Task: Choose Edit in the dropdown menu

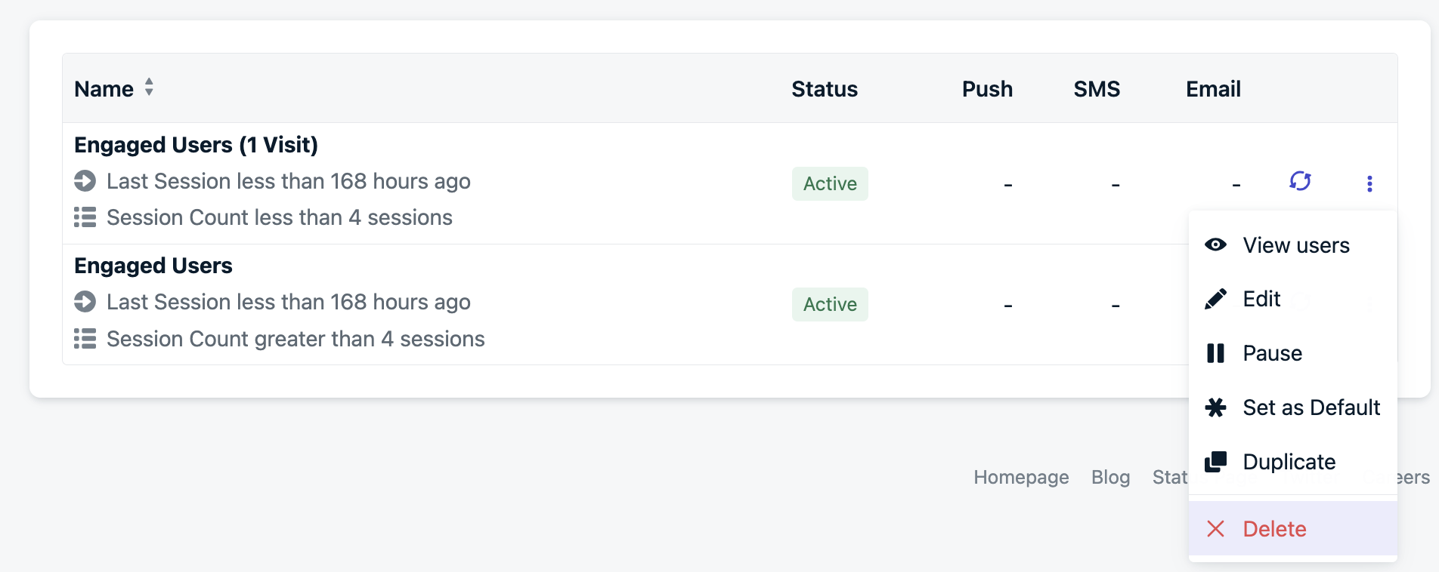Action: click(x=1261, y=299)
